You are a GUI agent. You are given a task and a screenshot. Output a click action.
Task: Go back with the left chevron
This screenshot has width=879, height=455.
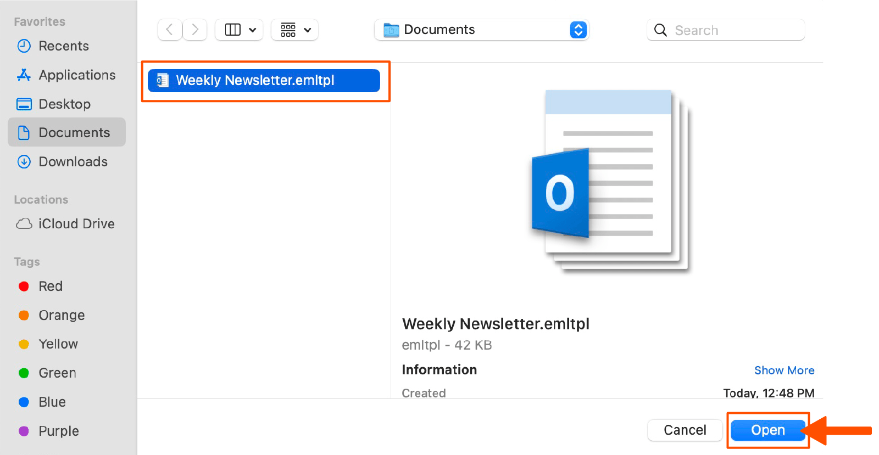point(170,30)
